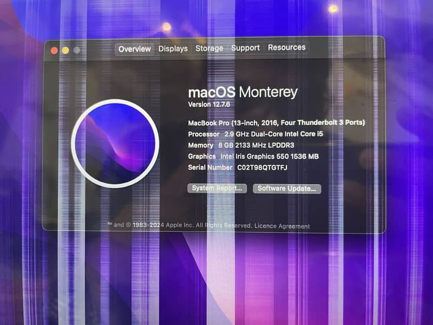433x325 pixels.
Task: Click the 2.9 GHz Dual-Core processor value
Action: pos(274,134)
